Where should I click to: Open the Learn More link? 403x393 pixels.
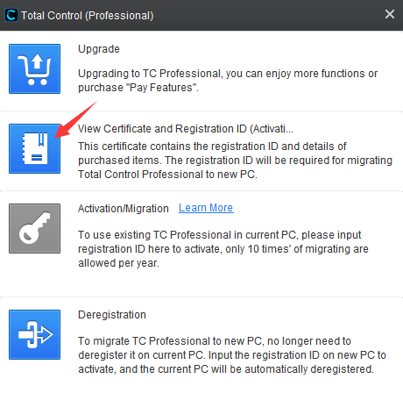coord(206,208)
